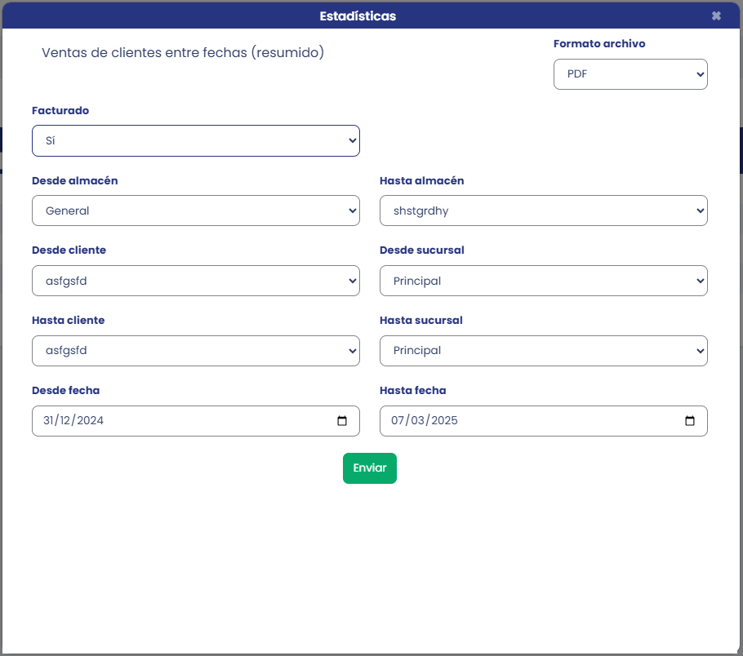Image resolution: width=743 pixels, height=656 pixels.
Task: Click the Desde almacén label
Action: pos(75,180)
